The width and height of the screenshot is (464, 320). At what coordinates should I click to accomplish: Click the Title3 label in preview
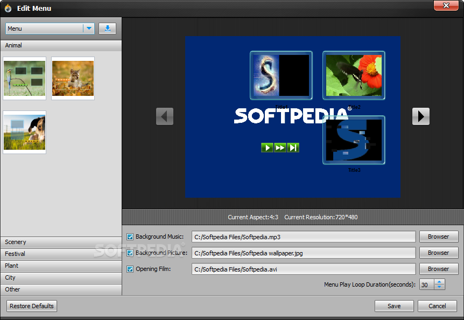354,170
